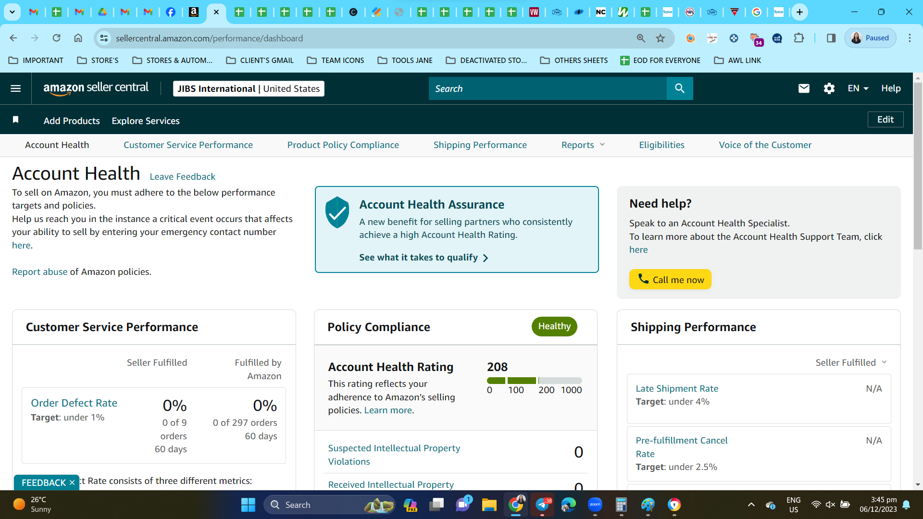
Task: Click in the Seller Central search field
Action: [x=548, y=88]
